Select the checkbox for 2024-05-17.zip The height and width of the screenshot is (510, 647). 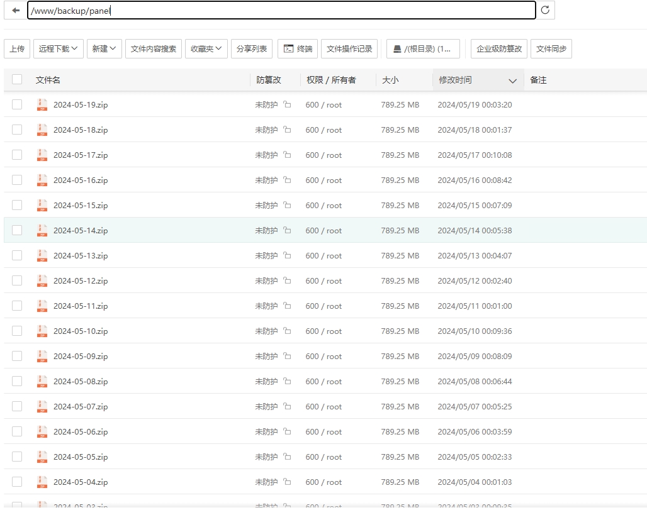point(17,155)
